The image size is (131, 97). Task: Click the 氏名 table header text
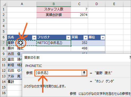(11, 37)
